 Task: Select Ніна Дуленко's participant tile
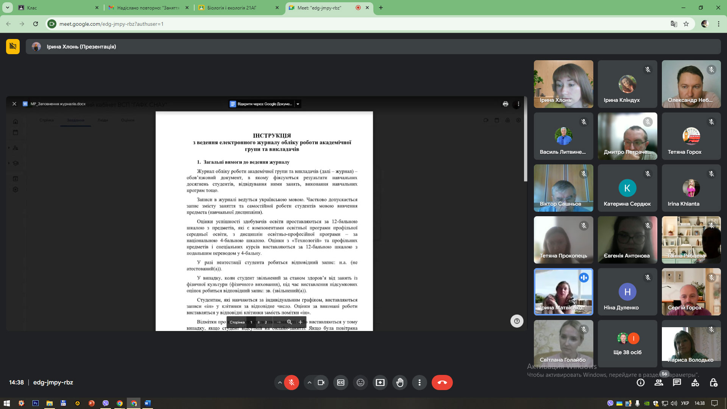pyautogui.click(x=627, y=292)
